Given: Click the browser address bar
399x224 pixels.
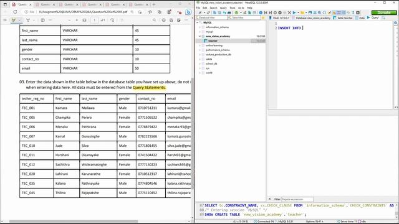Looking at the screenshot, I should (83, 12).
